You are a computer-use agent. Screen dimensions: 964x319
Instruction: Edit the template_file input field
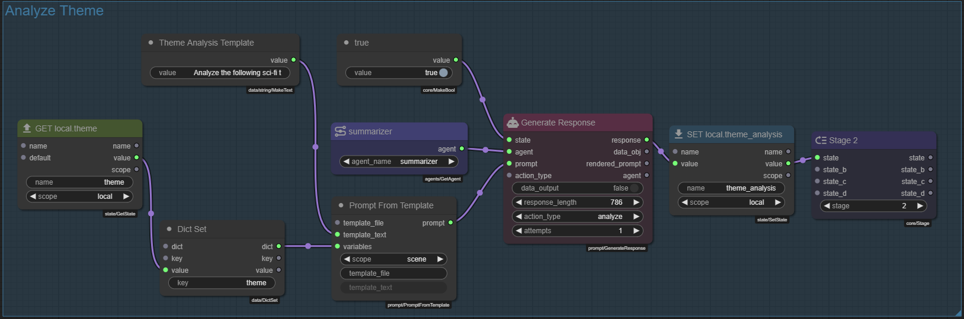tap(393, 273)
